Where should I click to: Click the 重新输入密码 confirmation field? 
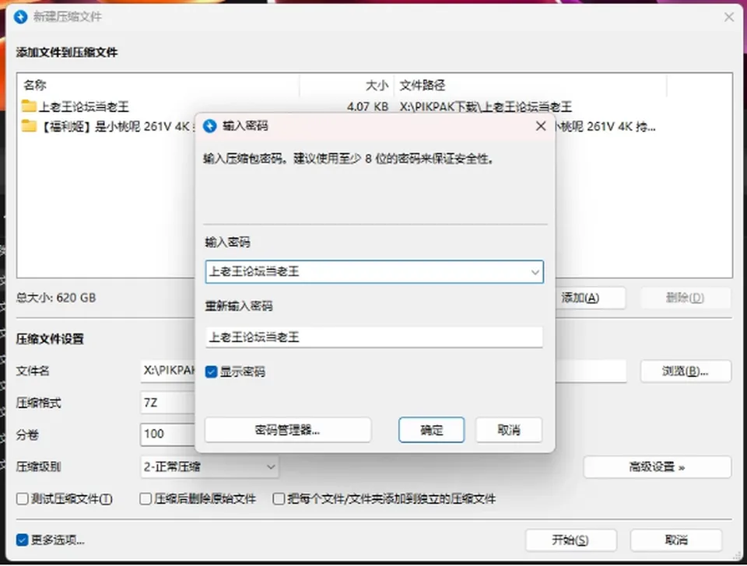coord(374,337)
